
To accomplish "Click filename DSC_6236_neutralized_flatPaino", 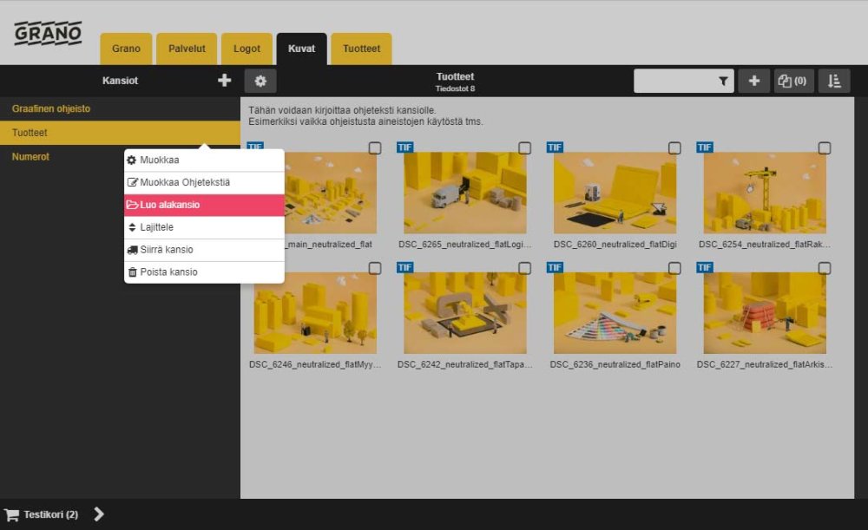I will click(615, 364).
